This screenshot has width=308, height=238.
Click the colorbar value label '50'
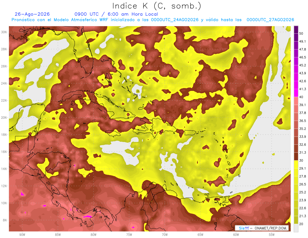pos(301,33)
